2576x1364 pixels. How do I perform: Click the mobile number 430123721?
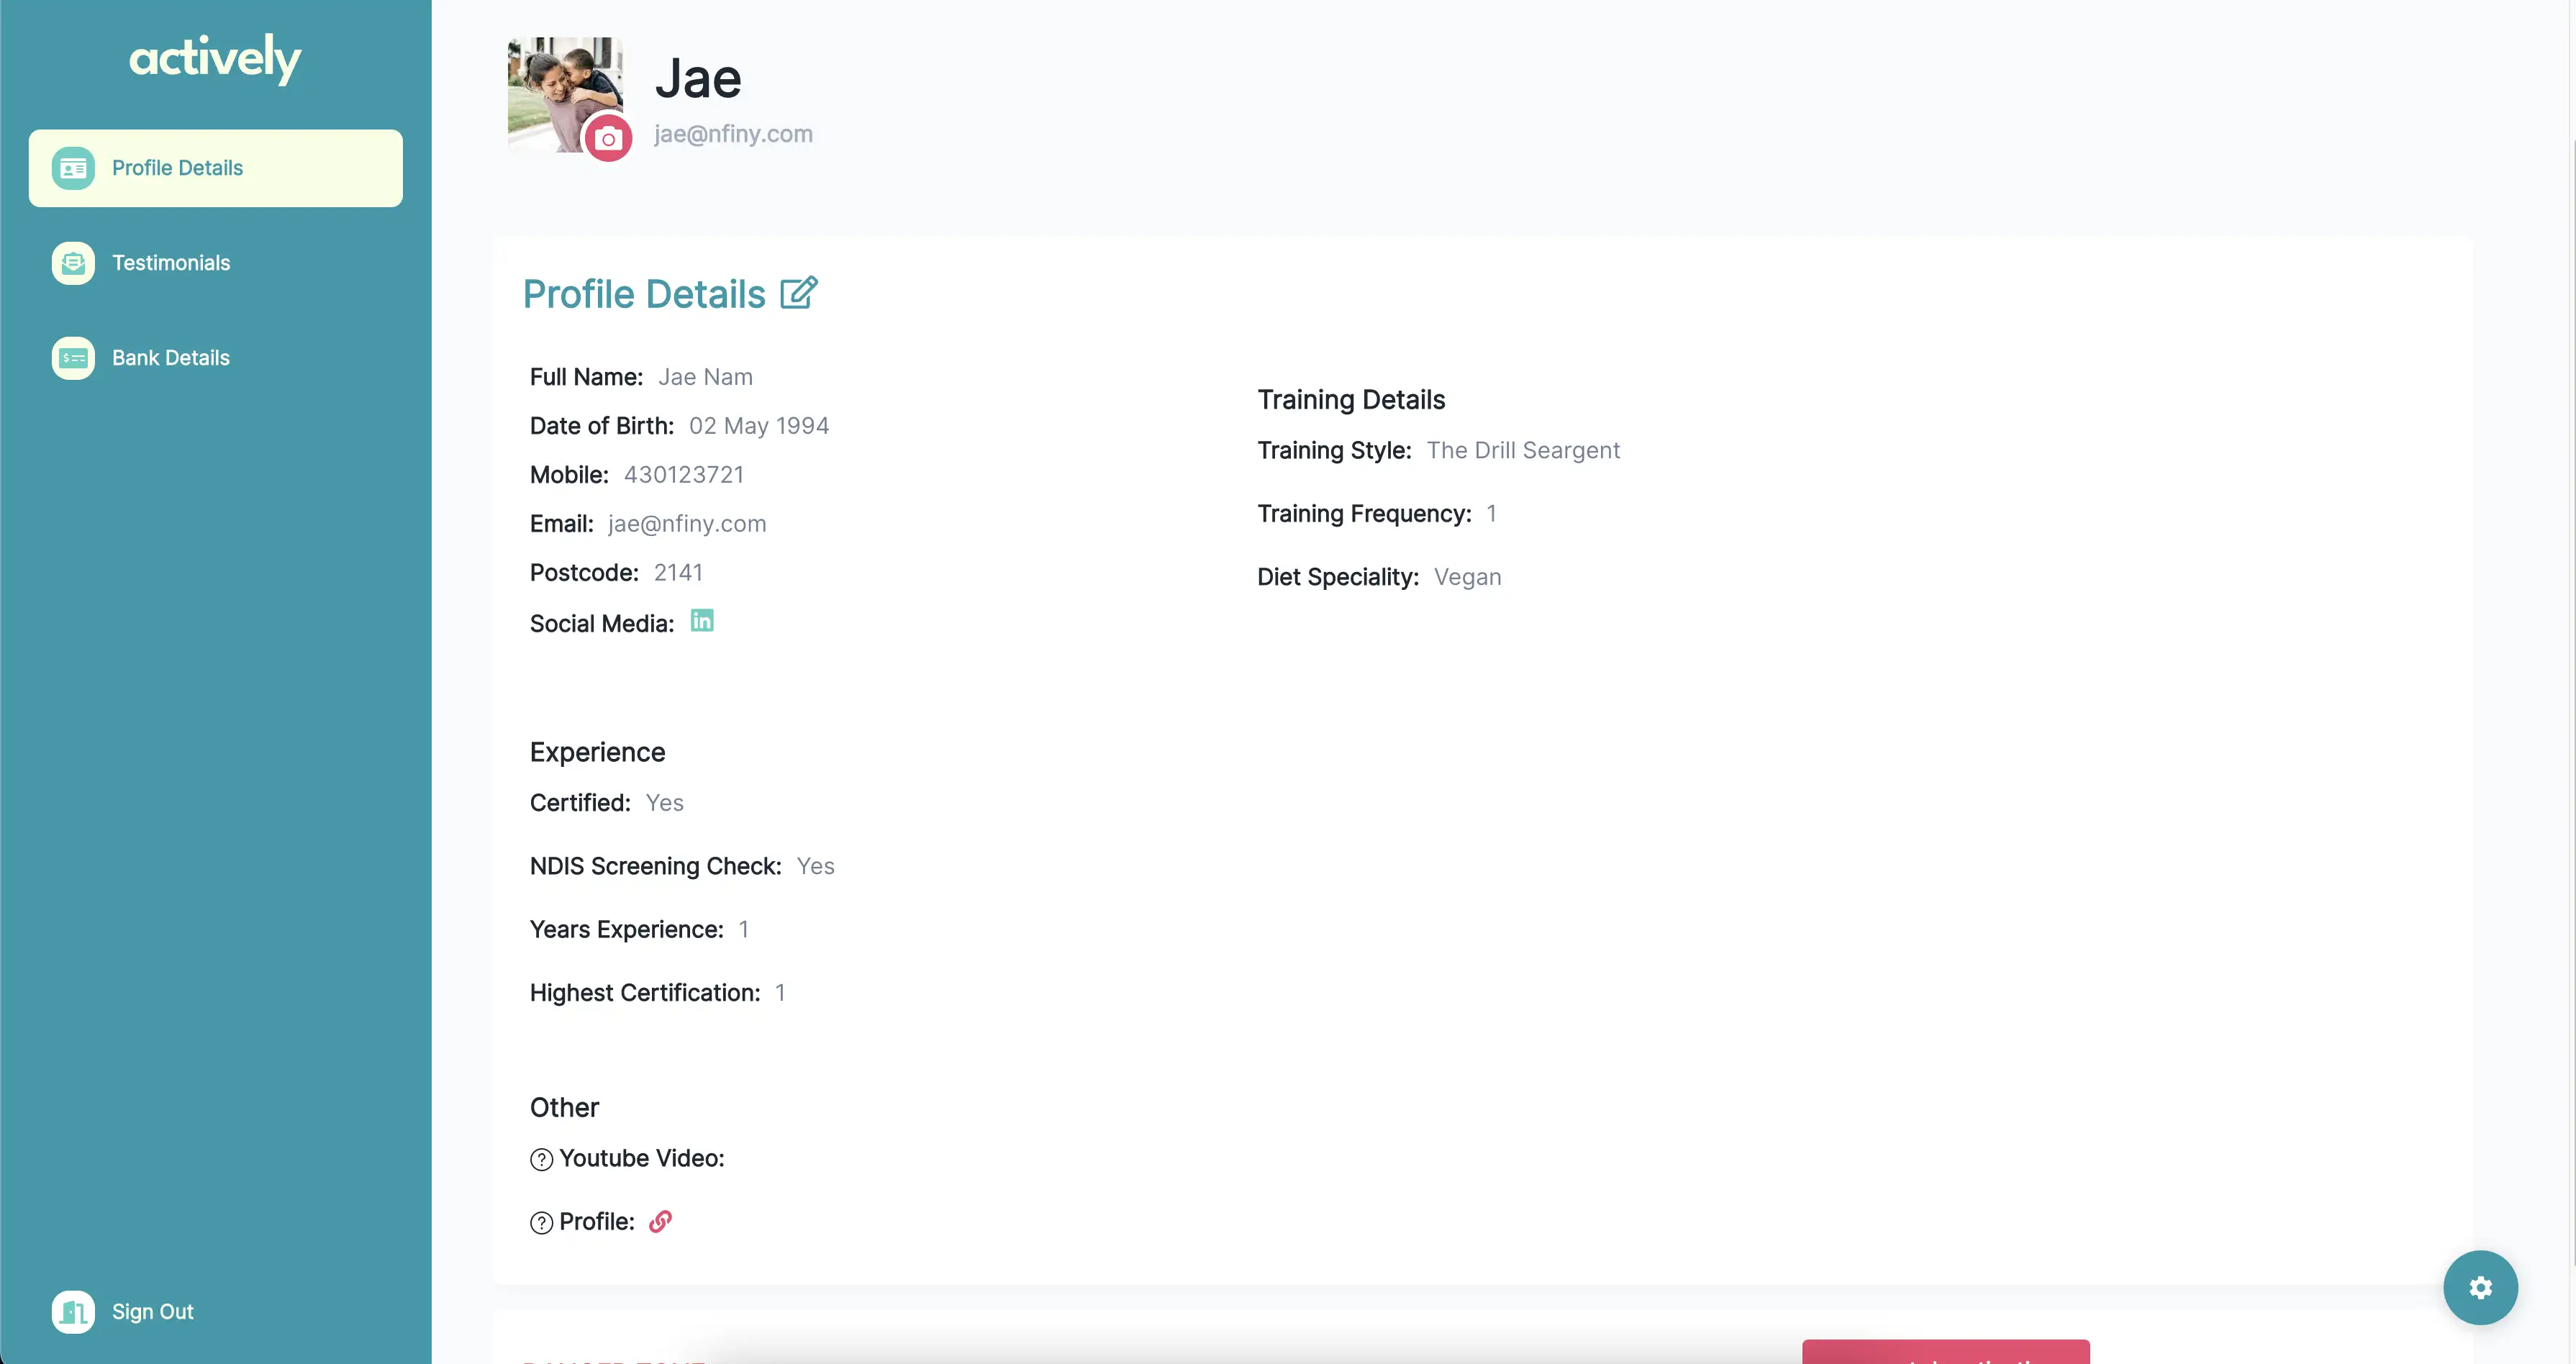(x=684, y=474)
